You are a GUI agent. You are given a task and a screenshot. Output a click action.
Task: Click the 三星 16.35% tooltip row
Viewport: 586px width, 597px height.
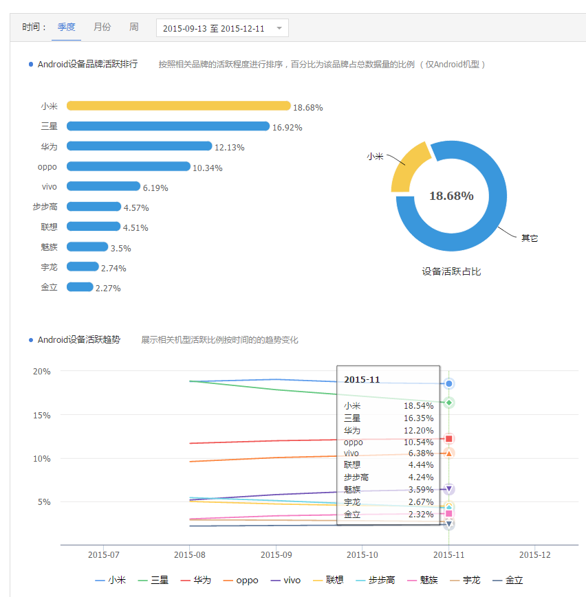click(389, 418)
